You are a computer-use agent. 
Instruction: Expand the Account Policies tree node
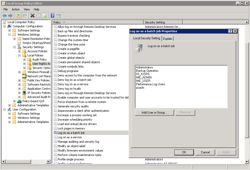coord(19,51)
